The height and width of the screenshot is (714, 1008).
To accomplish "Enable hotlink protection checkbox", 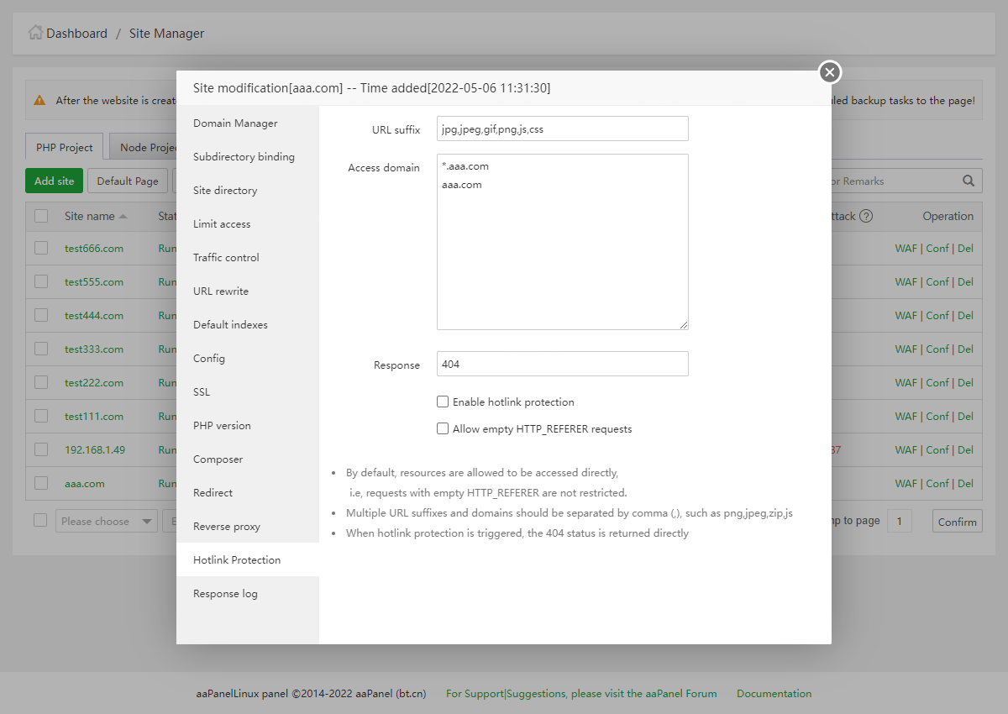I will pyautogui.click(x=443, y=402).
